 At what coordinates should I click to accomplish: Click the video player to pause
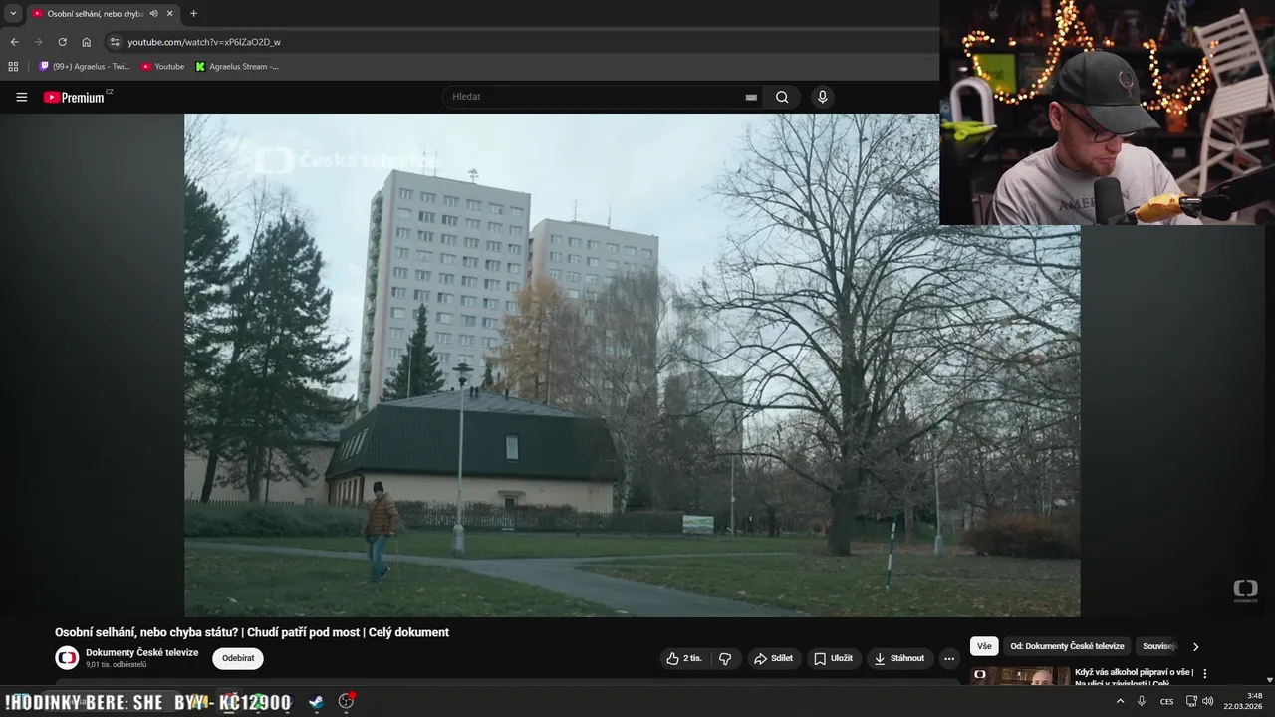632,364
